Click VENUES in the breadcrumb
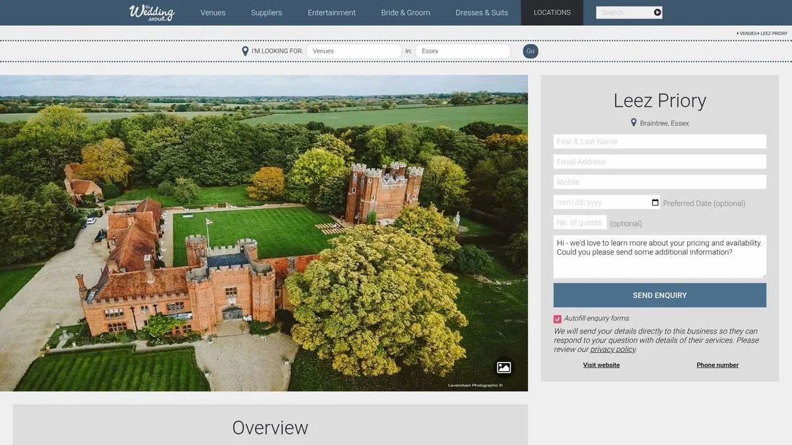 coord(748,33)
